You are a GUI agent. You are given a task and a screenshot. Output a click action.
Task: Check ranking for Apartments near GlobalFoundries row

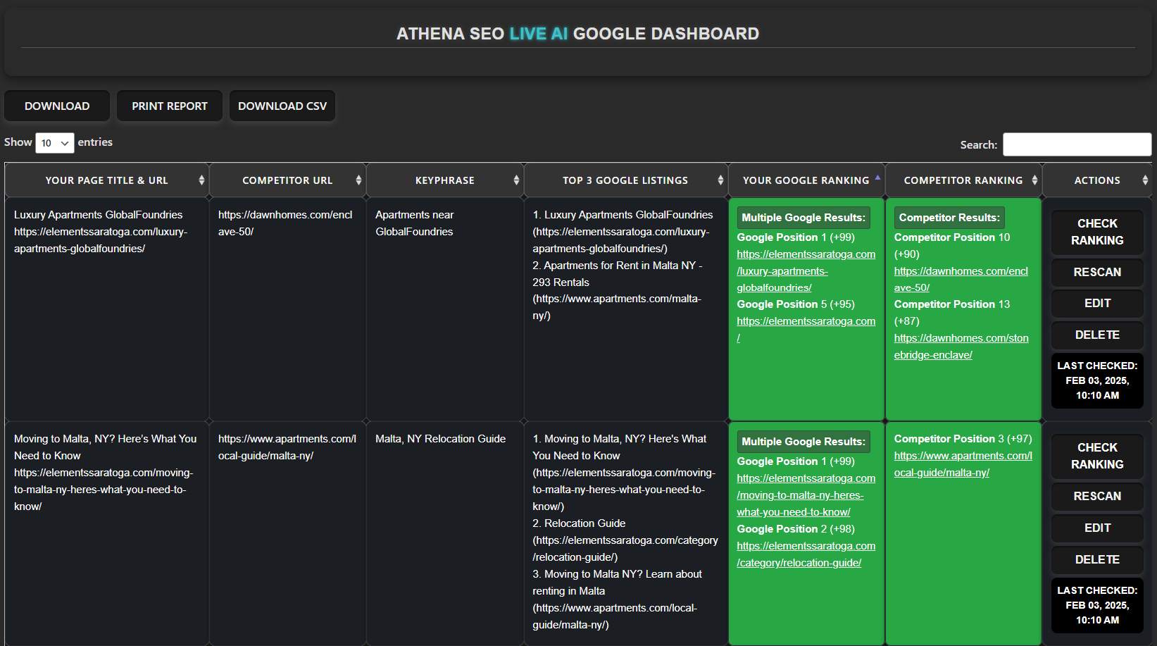(x=1097, y=232)
